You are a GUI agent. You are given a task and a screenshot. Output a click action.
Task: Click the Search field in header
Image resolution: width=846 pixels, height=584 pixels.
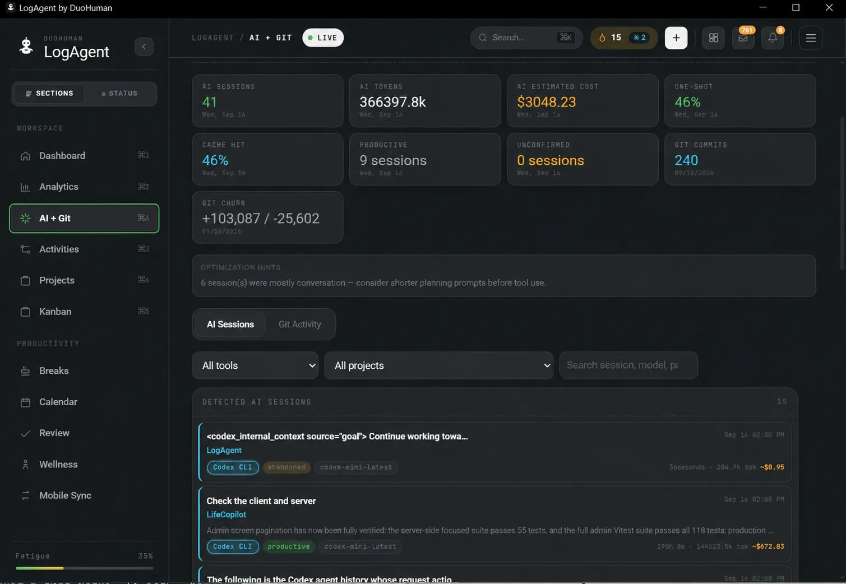point(526,38)
